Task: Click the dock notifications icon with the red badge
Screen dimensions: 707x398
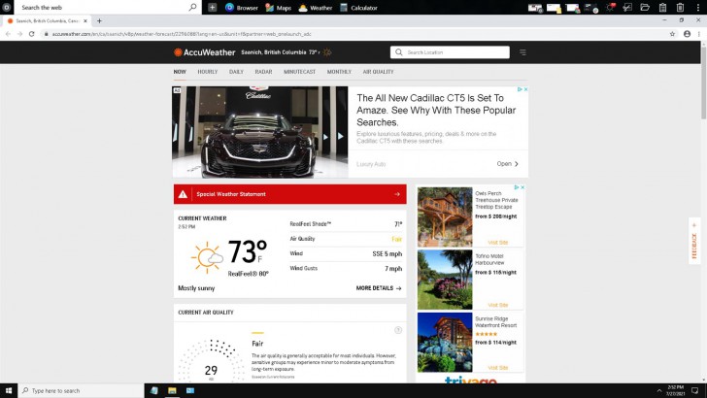Action: coord(611,7)
